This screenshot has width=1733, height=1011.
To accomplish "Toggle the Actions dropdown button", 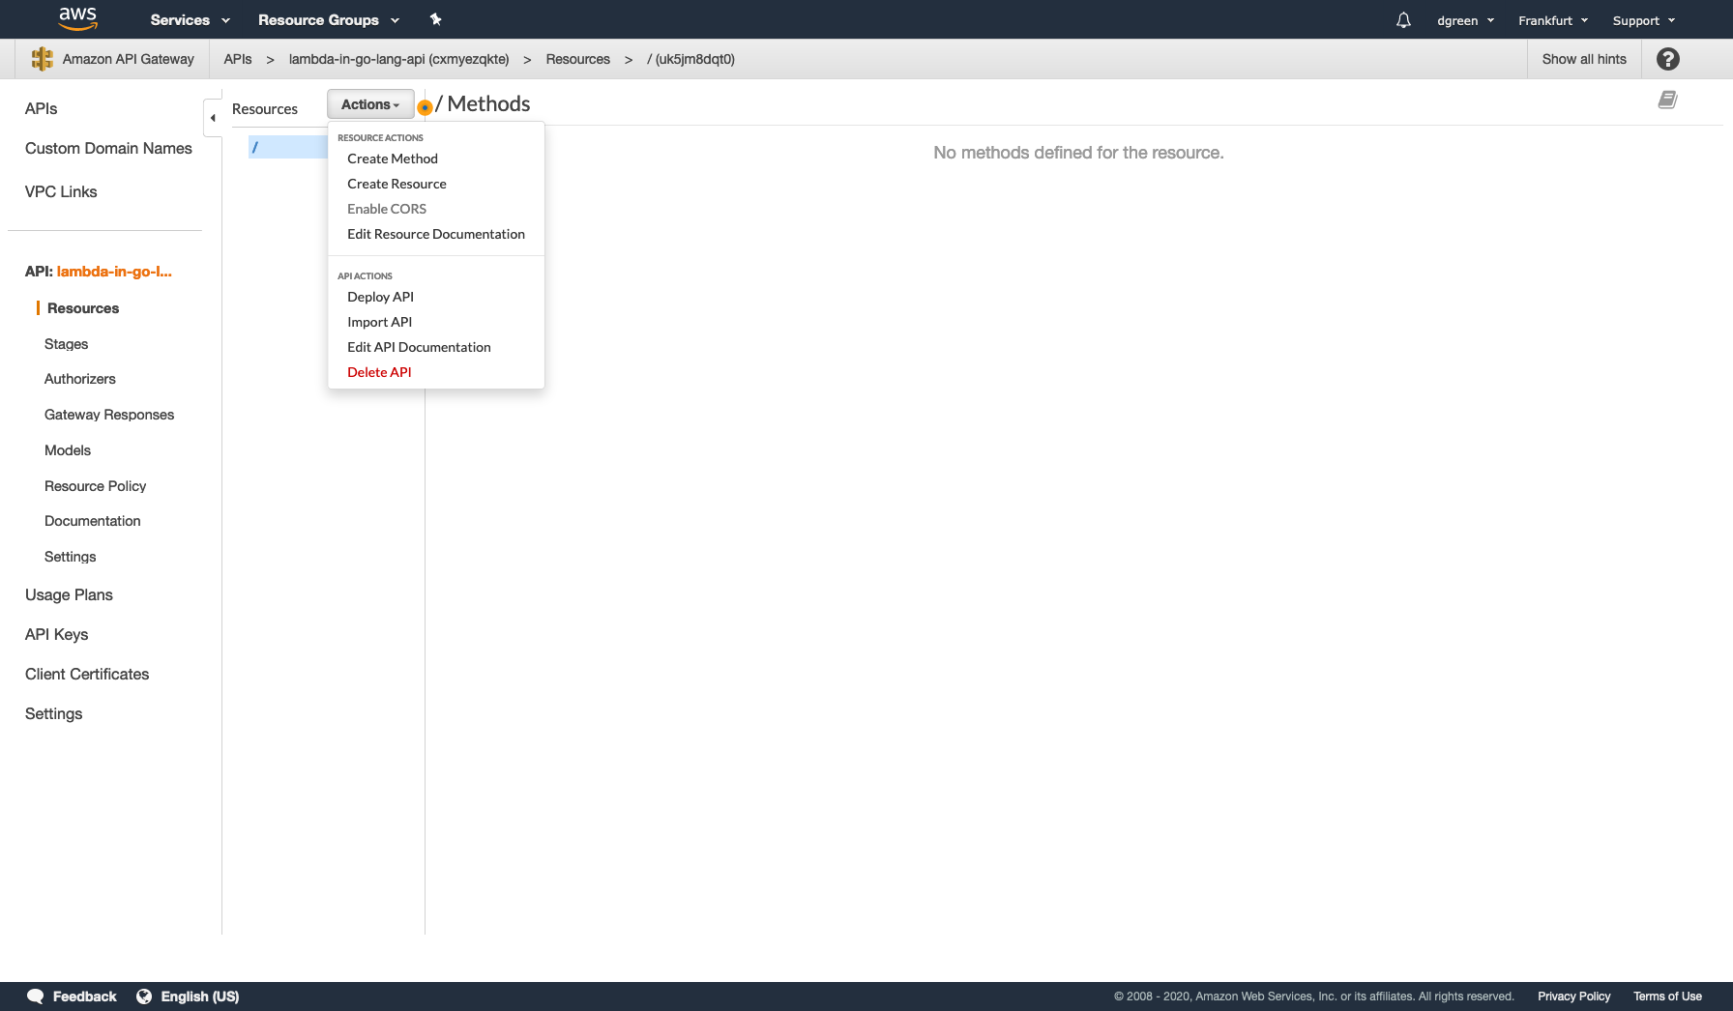I will (x=370, y=104).
